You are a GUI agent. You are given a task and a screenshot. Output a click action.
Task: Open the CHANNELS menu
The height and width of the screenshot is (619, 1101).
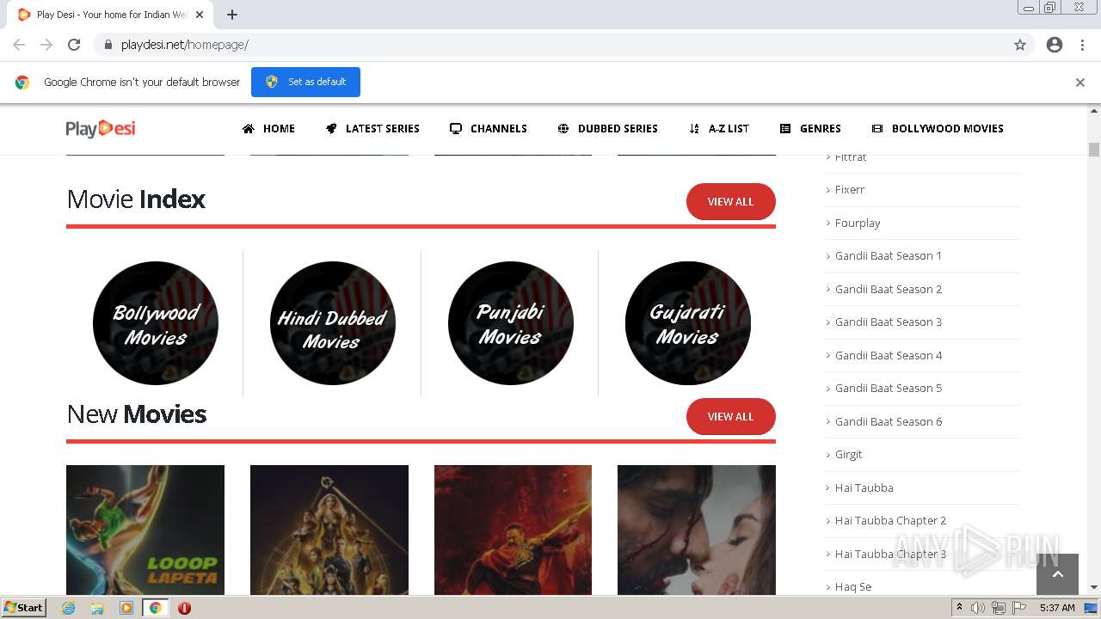tap(488, 129)
